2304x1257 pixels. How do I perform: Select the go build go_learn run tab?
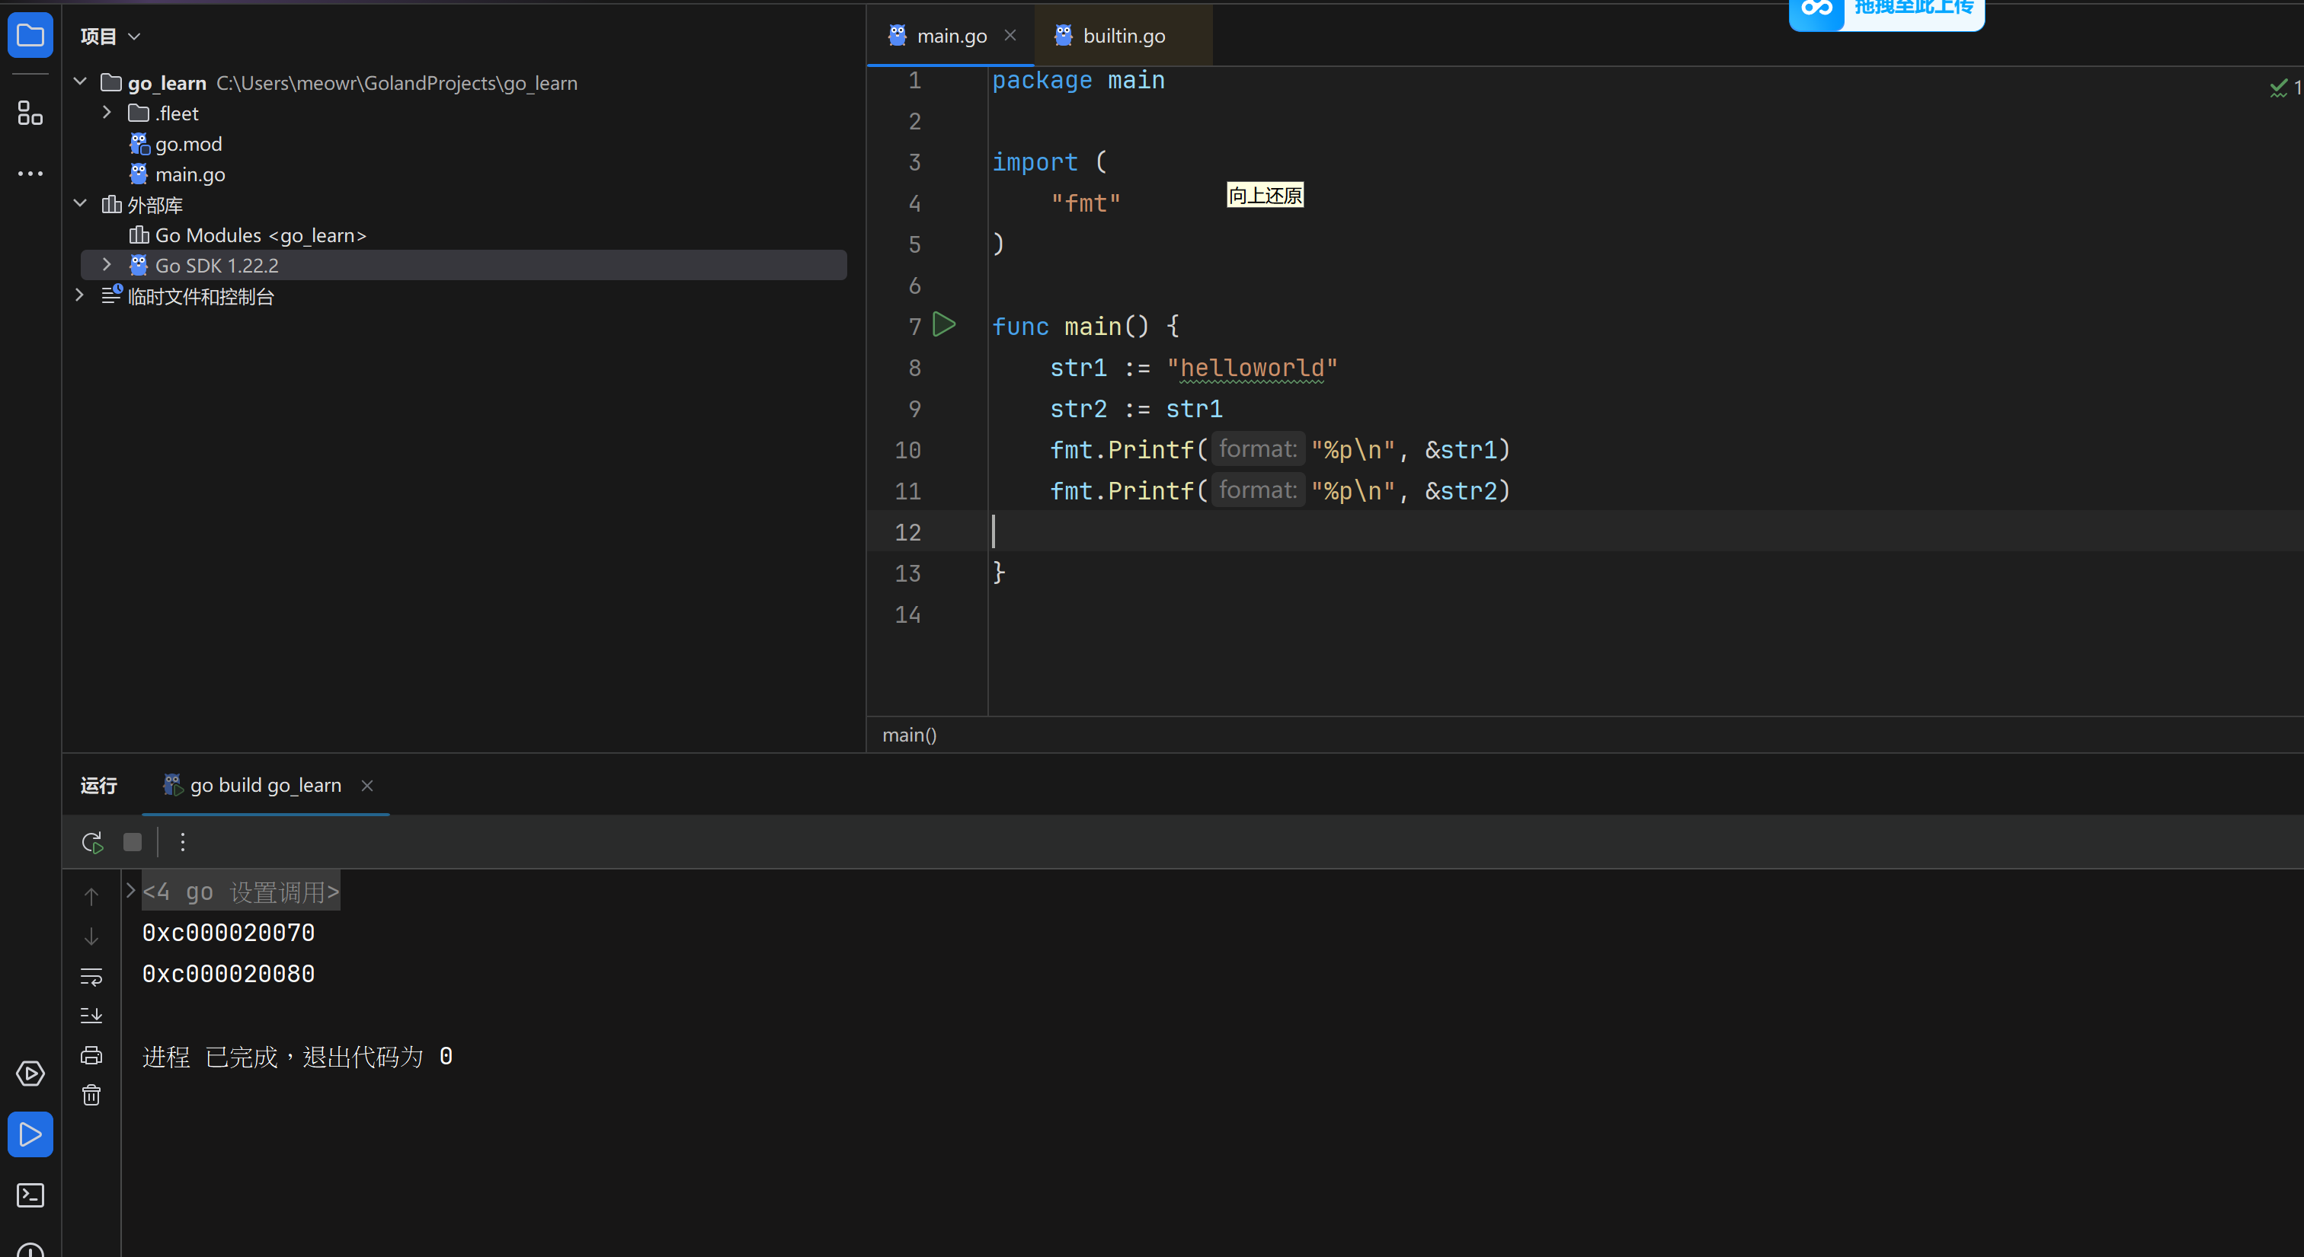pos(264,785)
